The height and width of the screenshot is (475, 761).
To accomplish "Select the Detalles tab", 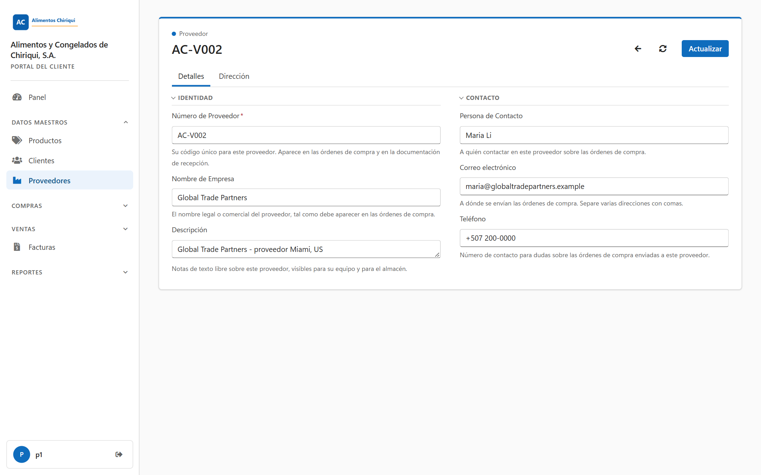I will pos(191,76).
